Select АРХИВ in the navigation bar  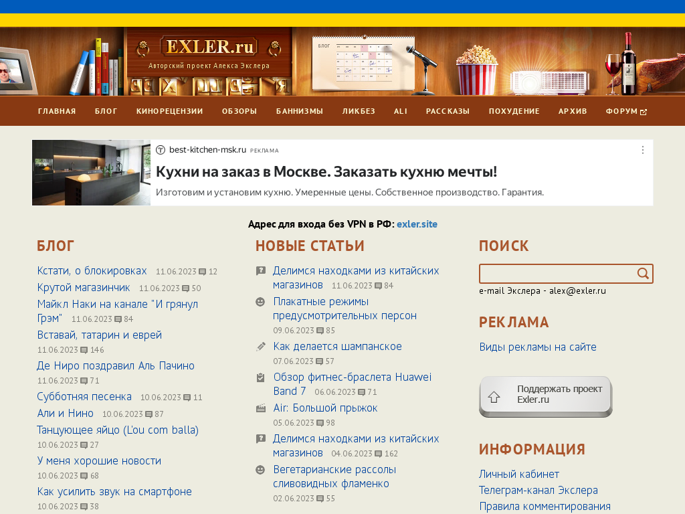[573, 111]
